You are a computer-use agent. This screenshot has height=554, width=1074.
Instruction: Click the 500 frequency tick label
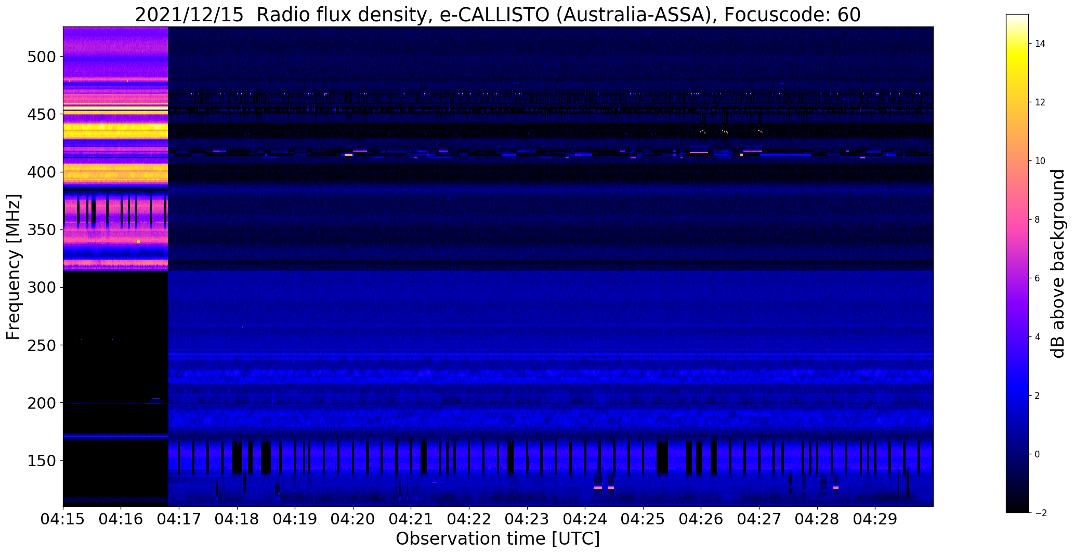pyautogui.click(x=42, y=57)
